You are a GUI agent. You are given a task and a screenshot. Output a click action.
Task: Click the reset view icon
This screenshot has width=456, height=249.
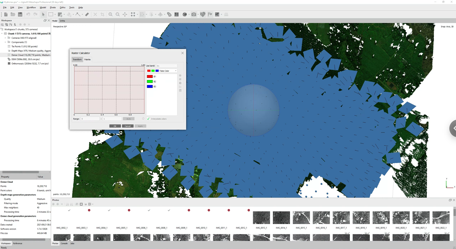click(125, 15)
